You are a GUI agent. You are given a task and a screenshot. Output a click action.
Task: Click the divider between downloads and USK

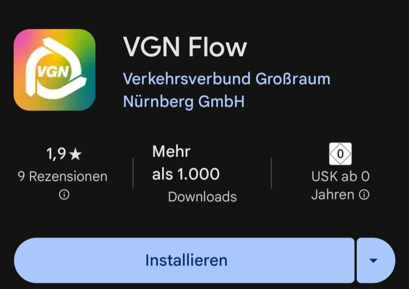(271, 173)
